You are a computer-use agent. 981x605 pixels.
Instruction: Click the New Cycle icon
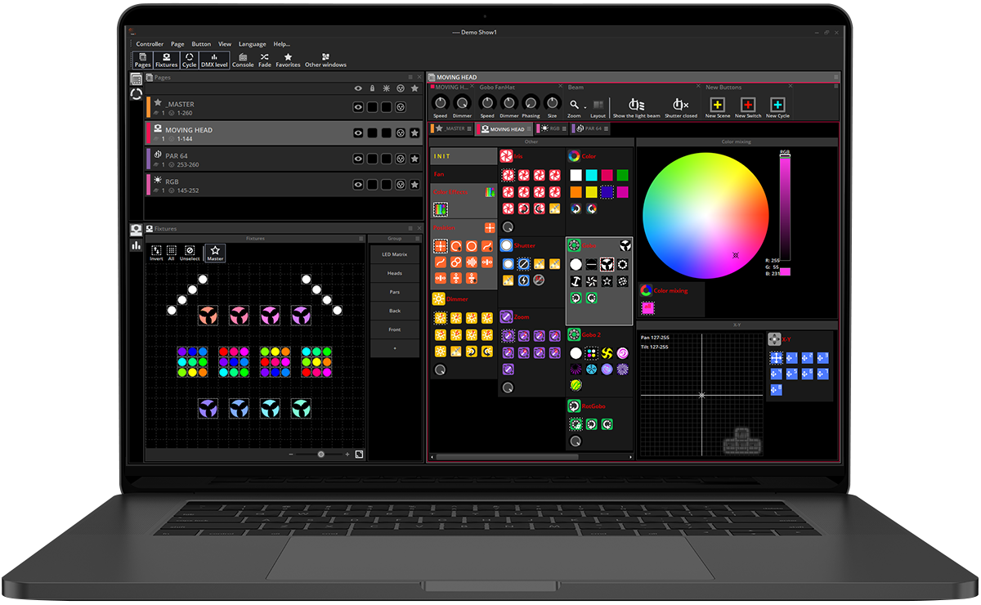point(777,105)
